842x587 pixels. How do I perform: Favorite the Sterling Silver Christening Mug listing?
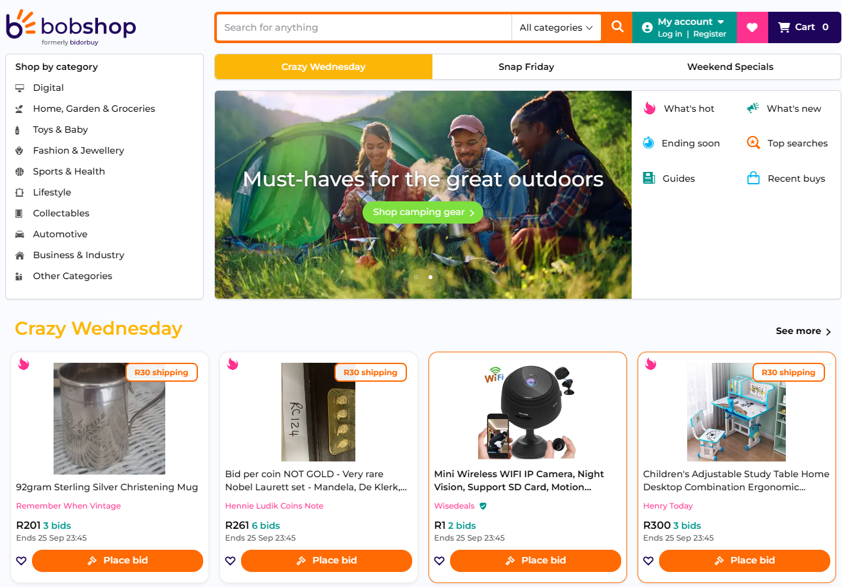pos(22,561)
